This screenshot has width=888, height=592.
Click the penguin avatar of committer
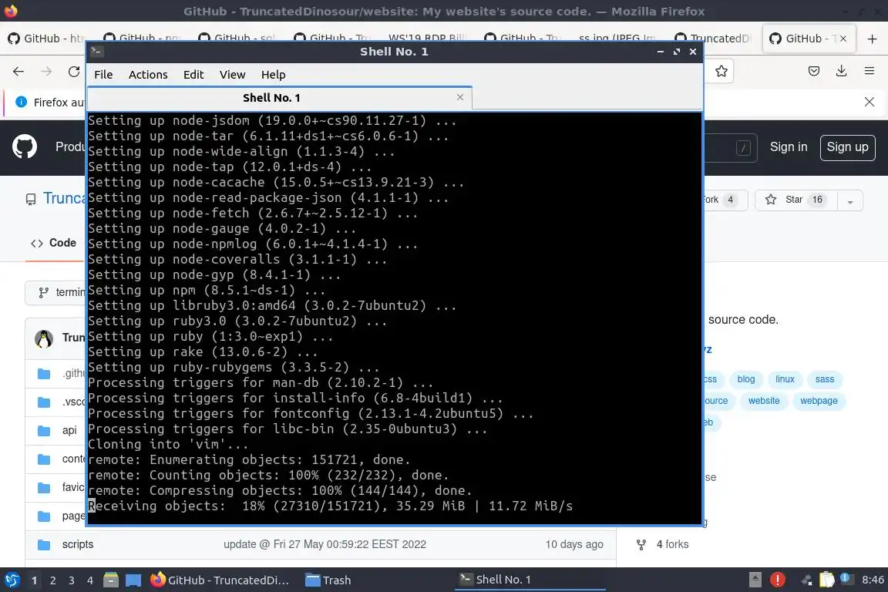pos(44,338)
